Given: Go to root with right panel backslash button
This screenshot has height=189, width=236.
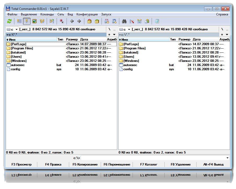Looking at the screenshot, I should pos(222,29).
